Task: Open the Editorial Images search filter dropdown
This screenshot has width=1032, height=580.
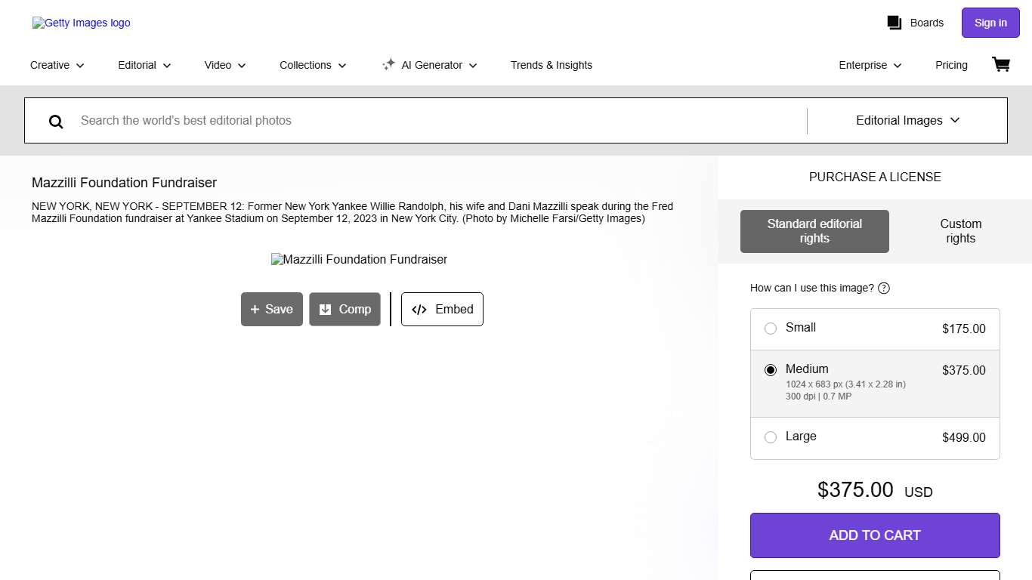Action: tap(907, 120)
